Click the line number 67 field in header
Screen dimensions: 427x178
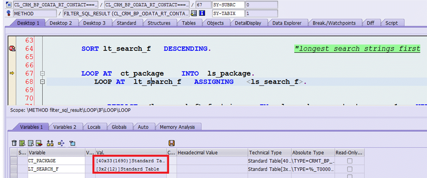203,5
